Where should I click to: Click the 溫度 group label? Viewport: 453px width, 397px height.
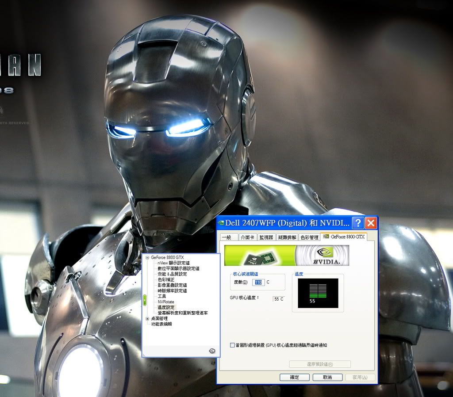pos(299,274)
